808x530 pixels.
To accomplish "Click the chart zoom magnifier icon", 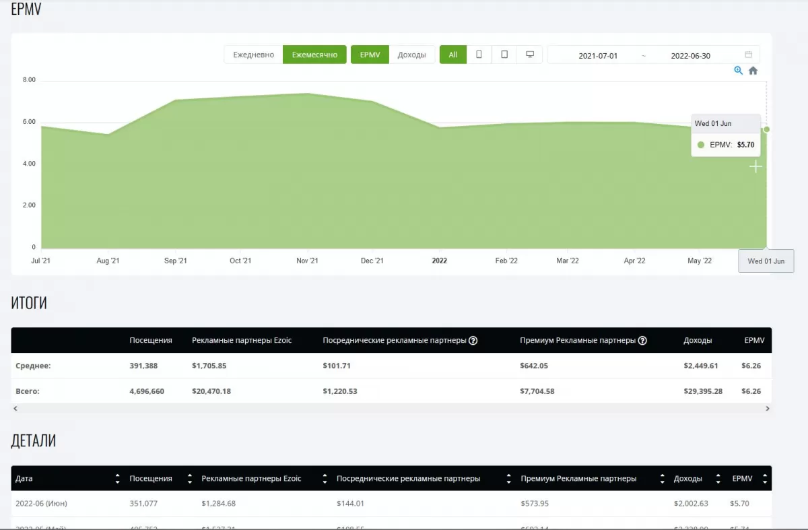I will 739,71.
